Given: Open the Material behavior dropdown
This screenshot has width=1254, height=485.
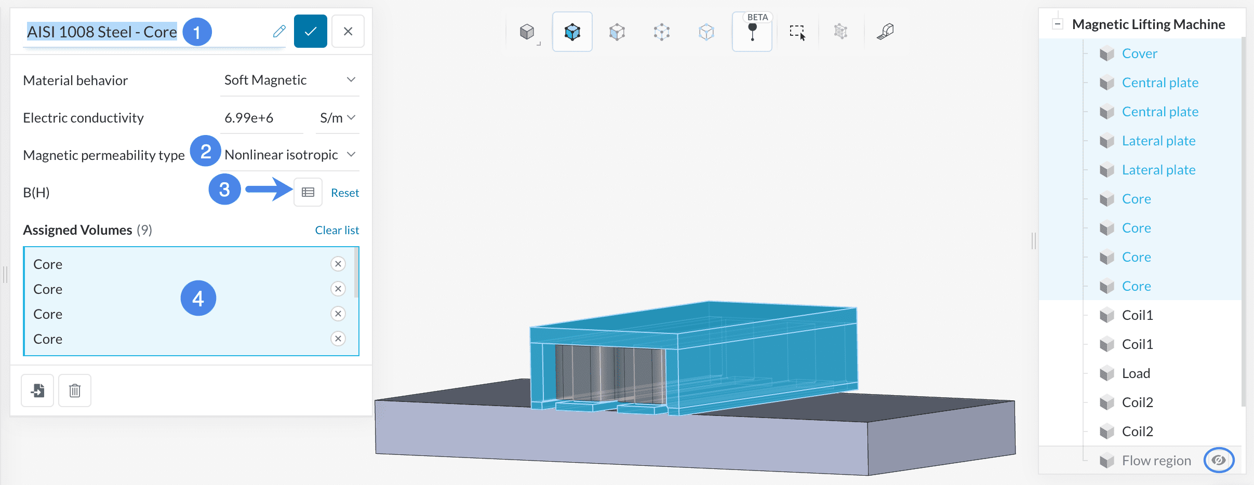Looking at the screenshot, I should (289, 80).
